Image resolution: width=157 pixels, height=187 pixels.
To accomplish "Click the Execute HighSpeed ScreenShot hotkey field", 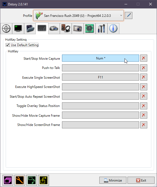I will [x=100, y=87].
